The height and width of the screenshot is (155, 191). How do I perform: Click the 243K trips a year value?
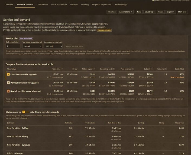(182, 128)
